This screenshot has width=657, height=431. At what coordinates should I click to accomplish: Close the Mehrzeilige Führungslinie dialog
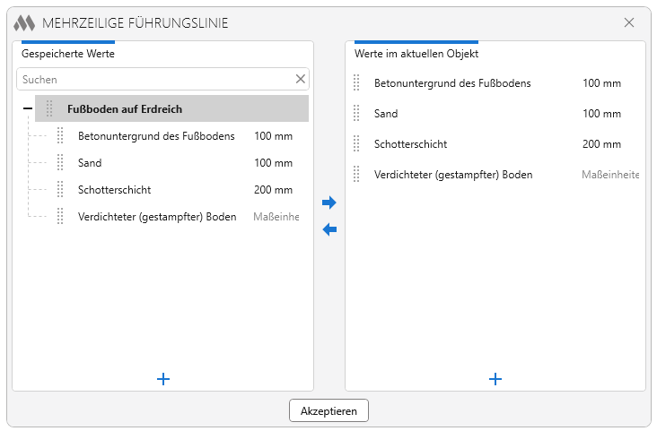629,22
